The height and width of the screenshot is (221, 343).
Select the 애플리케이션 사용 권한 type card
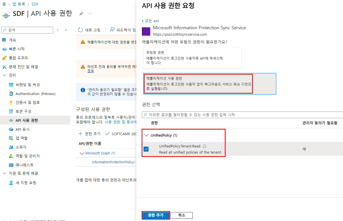click(x=210, y=84)
